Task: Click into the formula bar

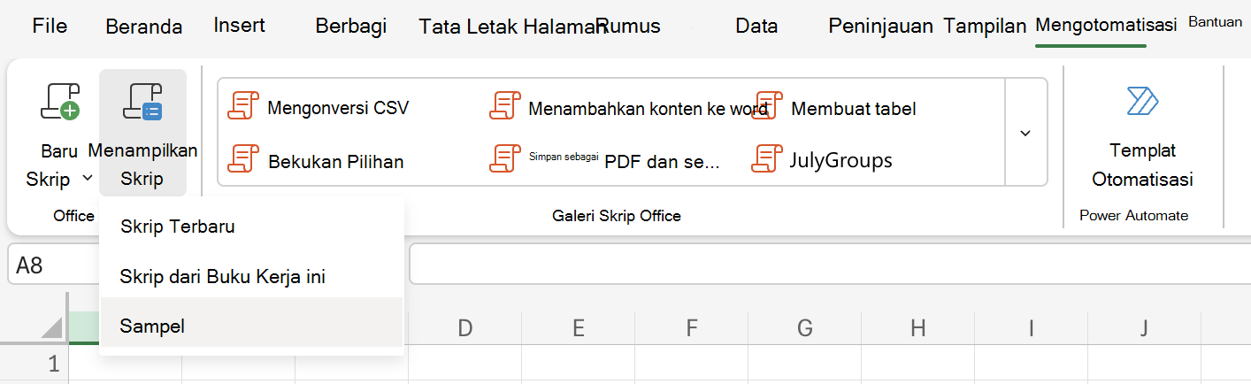Action: click(830, 265)
